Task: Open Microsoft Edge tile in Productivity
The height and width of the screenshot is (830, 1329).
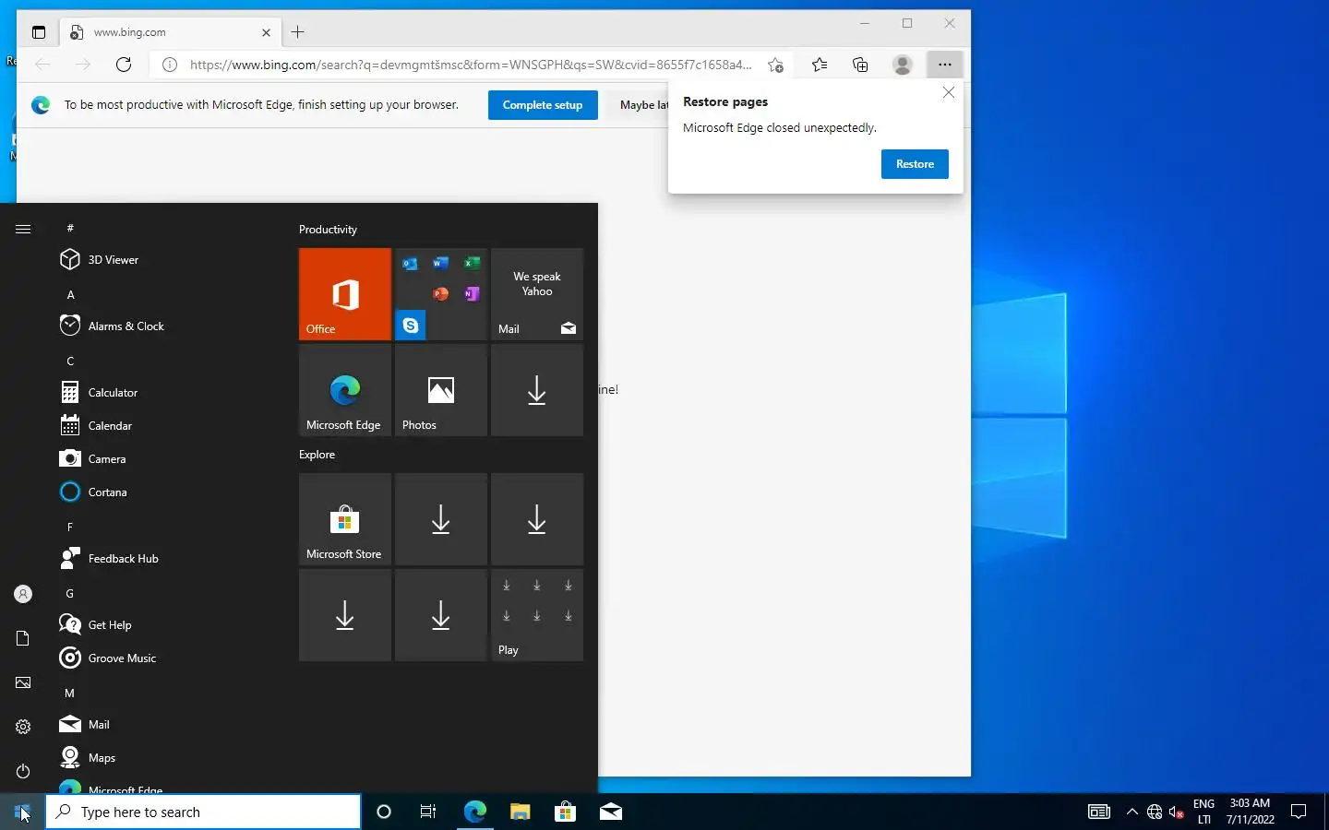Action: pyautogui.click(x=345, y=390)
